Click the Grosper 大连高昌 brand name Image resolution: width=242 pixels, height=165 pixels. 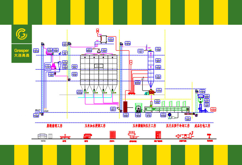(21, 53)
